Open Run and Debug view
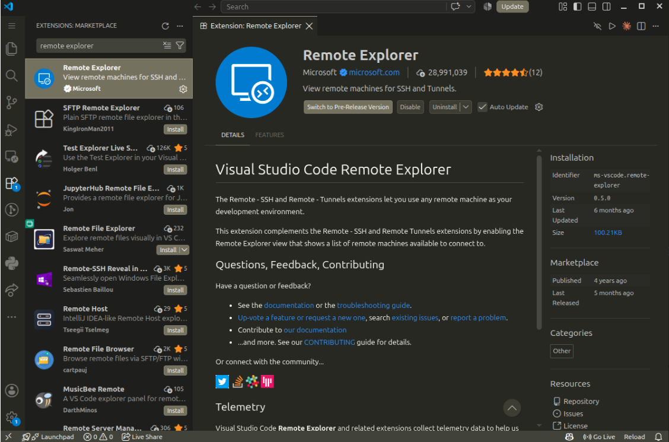 coord(11,130)
